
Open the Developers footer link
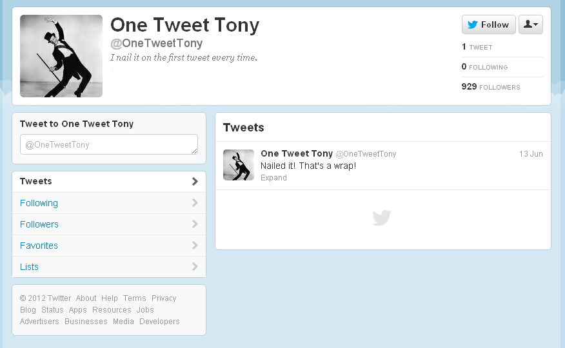point(159,322)
